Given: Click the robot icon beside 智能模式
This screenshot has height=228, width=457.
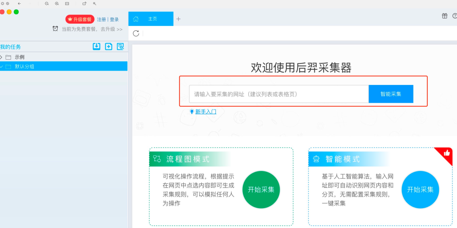Looking at the screenshot, I should tap(316, 159).
